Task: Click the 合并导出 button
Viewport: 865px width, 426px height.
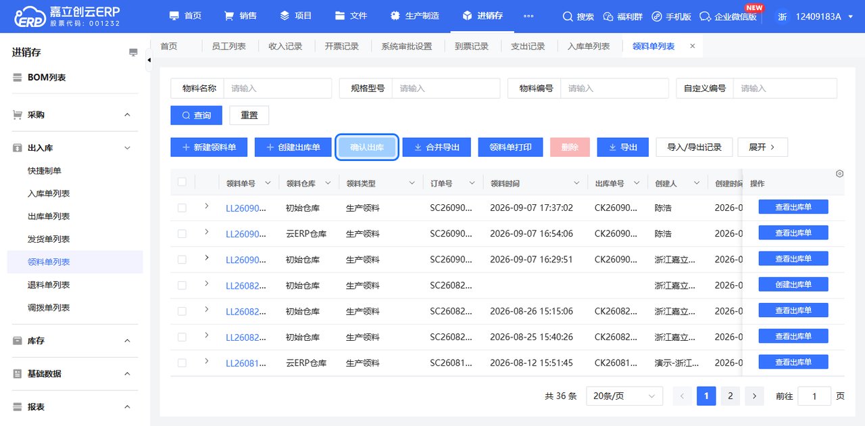Action: [437, 147]
